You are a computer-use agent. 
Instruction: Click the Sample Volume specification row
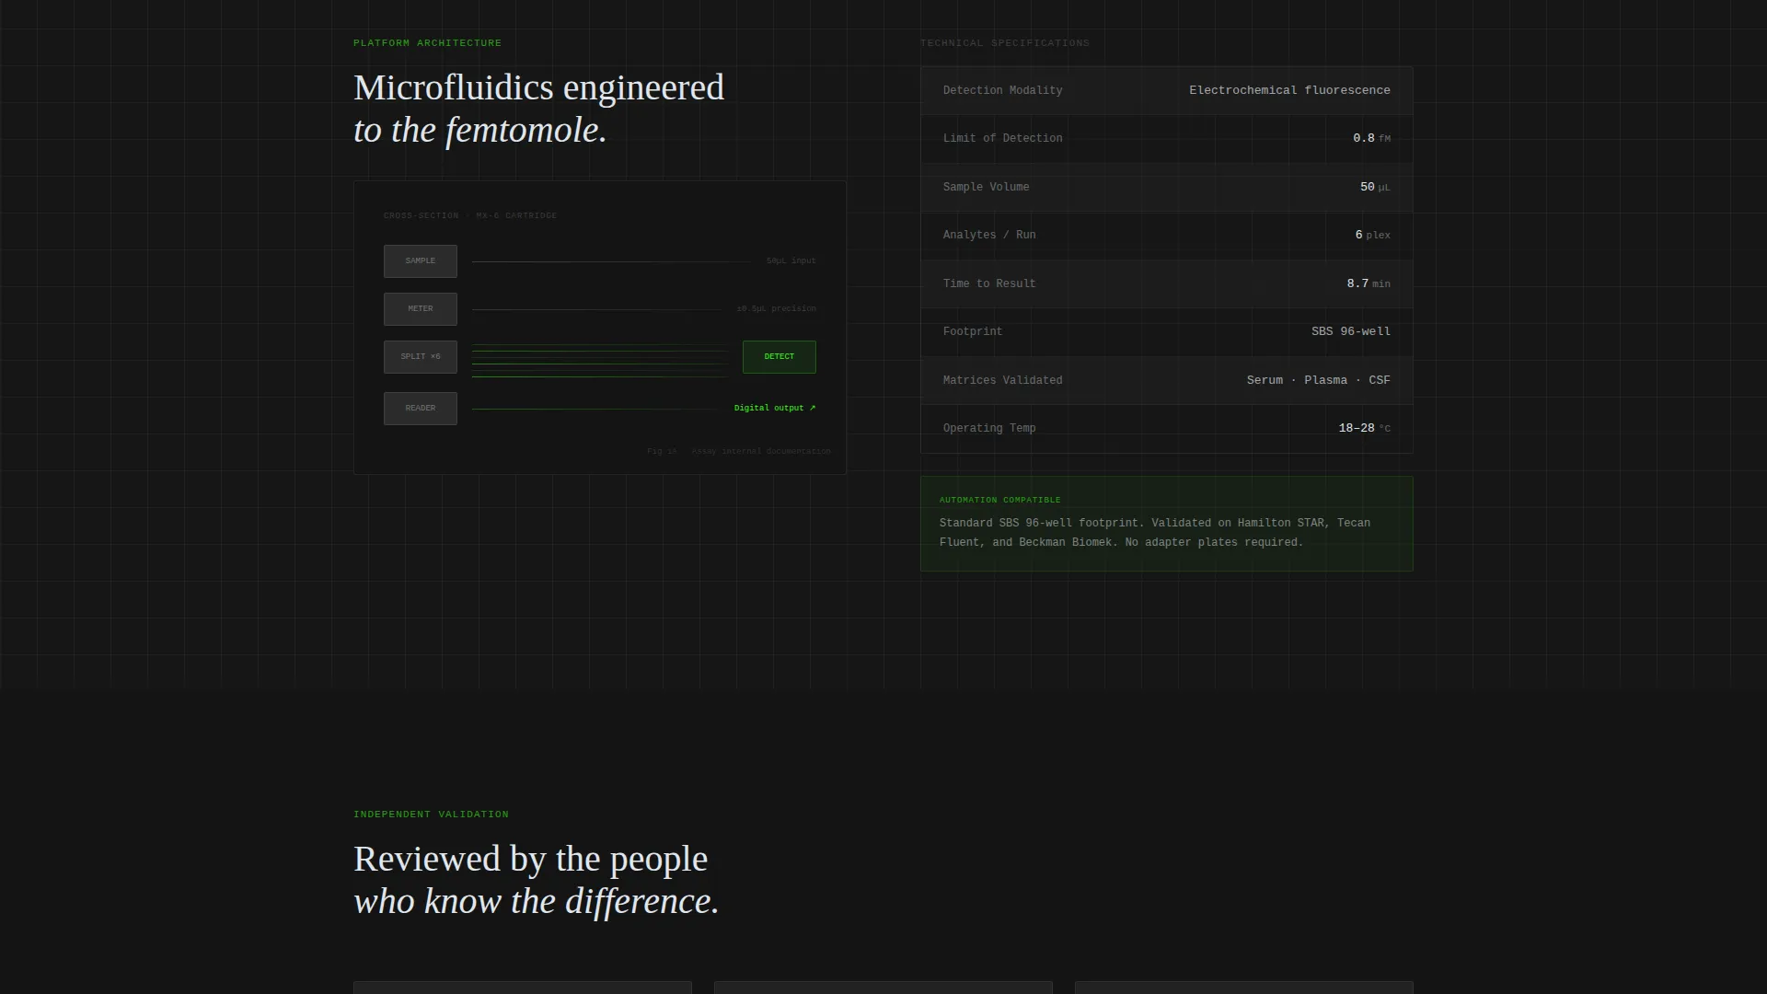1166,187
